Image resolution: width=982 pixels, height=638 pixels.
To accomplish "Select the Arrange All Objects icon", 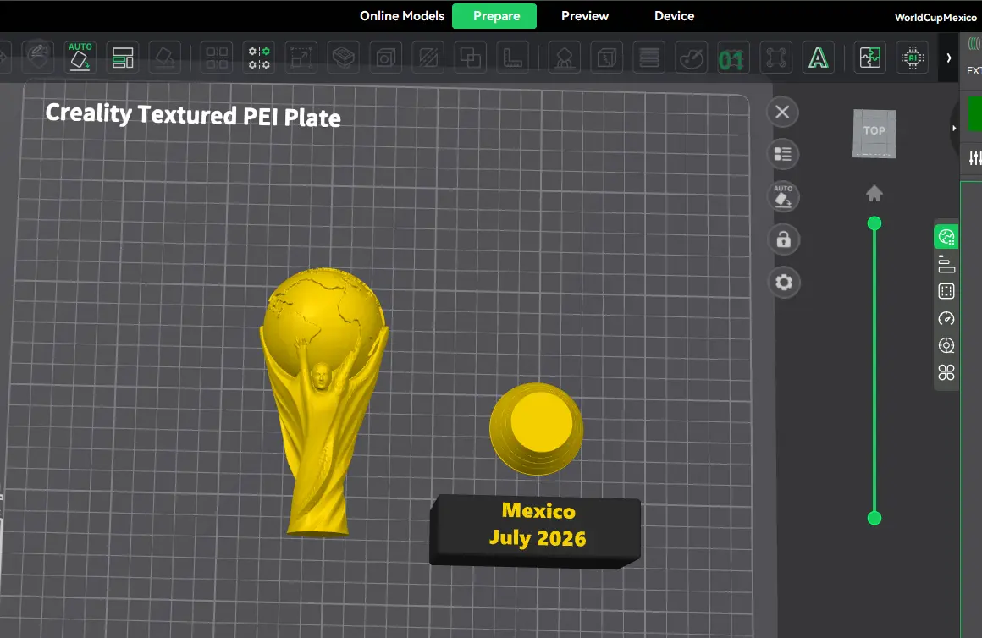I will tap(123, 58).
